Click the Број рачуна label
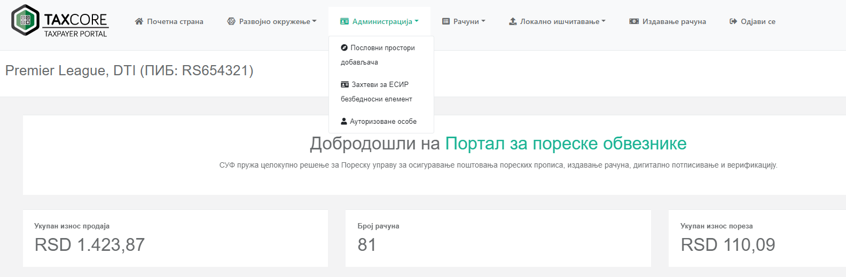Image resolution: width=846 pixels, height=277 pixels. point(379,226)
